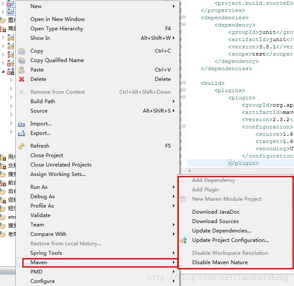294x286 pixels.
Task: Choose Download JavaDoc in Maven submenu
Action: click(x=241, y=212)
